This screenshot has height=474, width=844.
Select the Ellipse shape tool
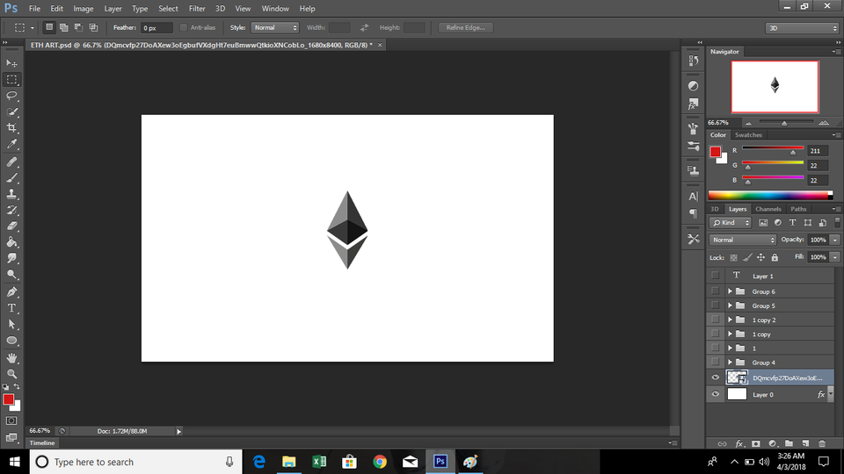pos(11,341)
